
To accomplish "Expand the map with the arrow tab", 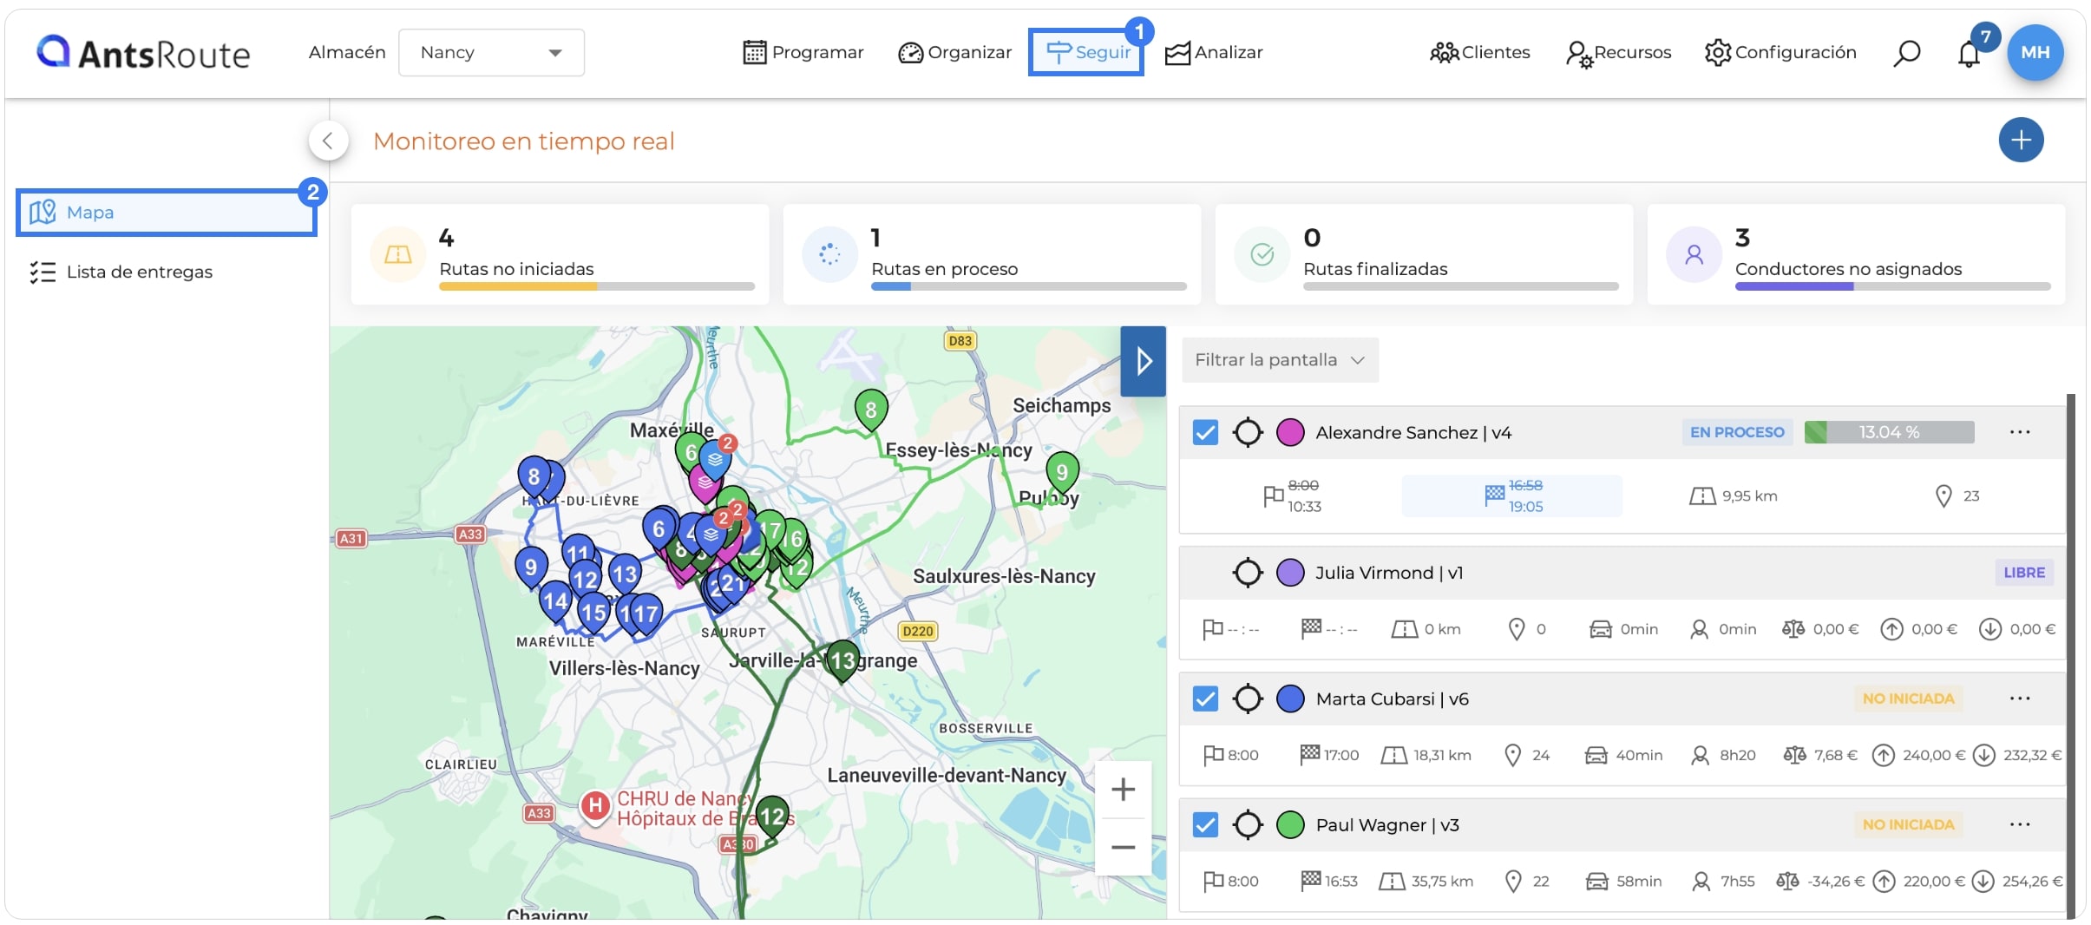I will [1143, 361].
